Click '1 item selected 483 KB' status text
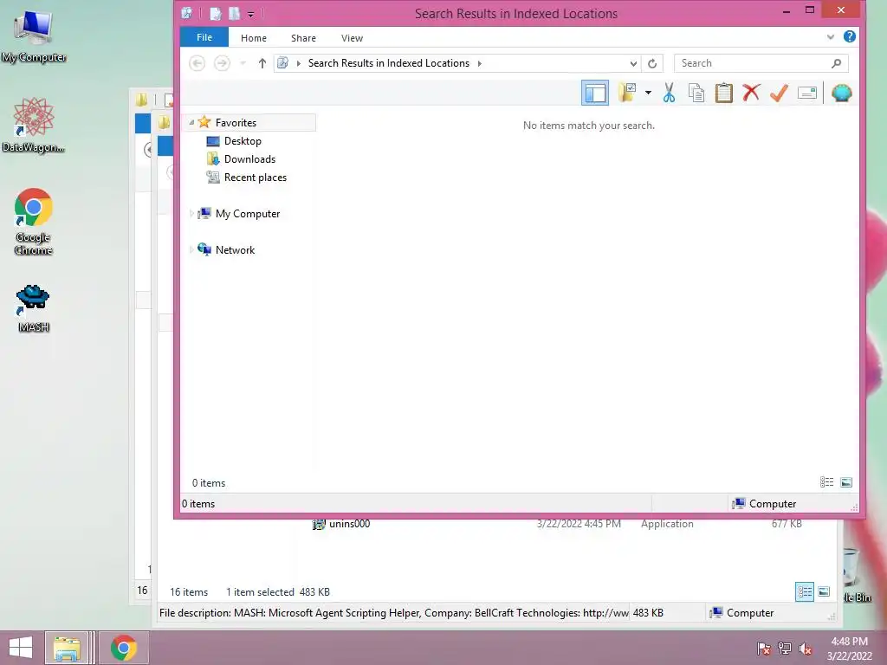Screen dimensions: 887x665 tap(278, 592)
